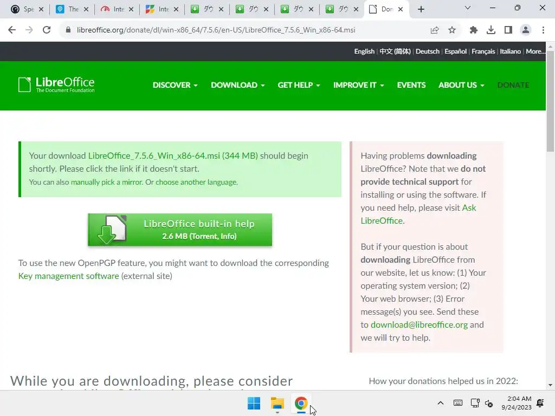Expand the IMPROVE IT menu
This screenshot has height=416, width=555.
pyautogui.click(x=358, y=85)
